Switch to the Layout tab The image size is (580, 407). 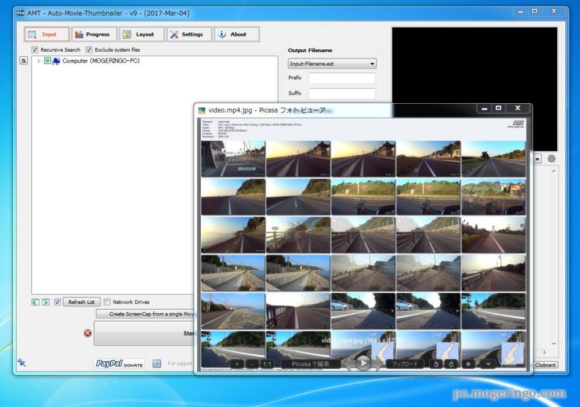(141, 34)
